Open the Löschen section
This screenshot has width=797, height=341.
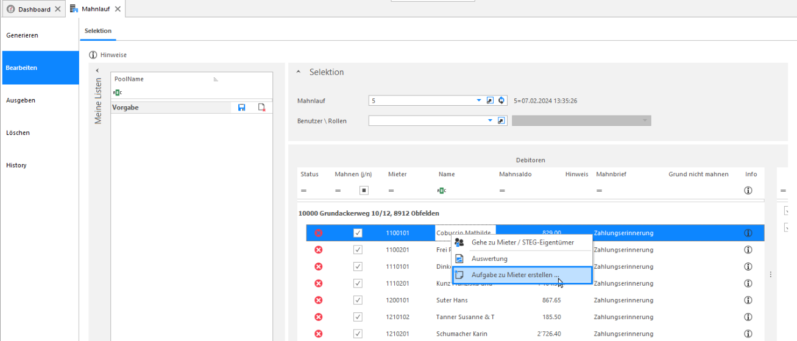40,133
